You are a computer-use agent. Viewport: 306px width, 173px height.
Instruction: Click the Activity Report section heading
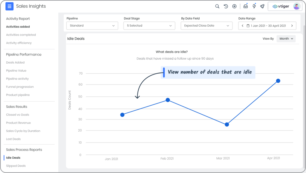coord(18,19)
